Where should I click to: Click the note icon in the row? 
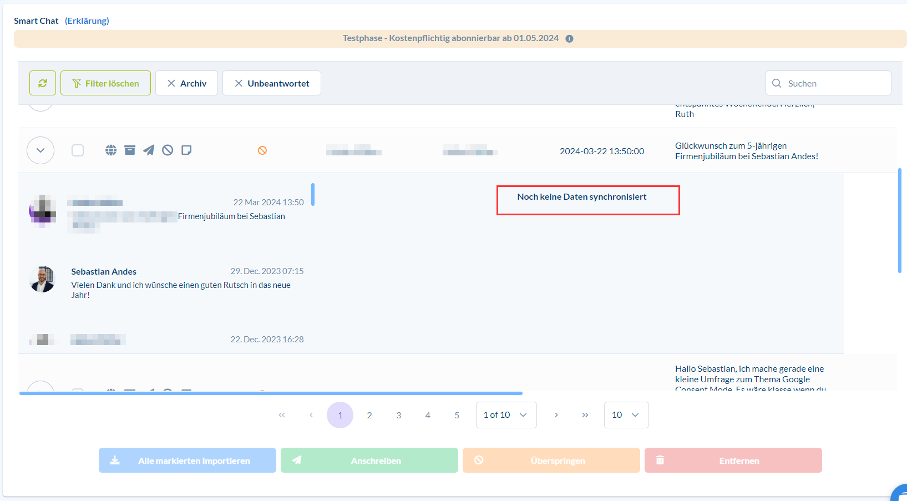186,150
